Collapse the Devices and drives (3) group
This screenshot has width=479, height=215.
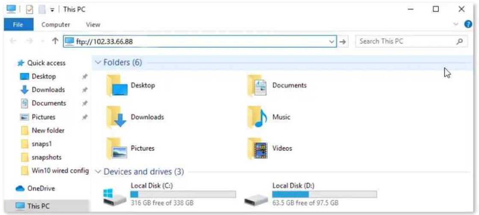pyautogui.click(x=98, y=171)
